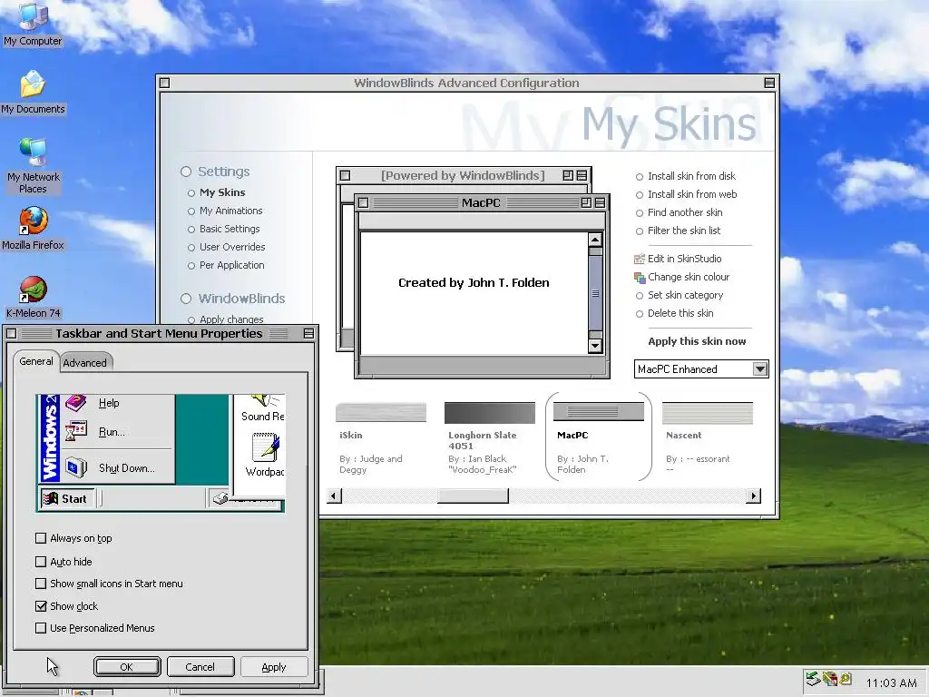The height and width of the screenshot is (697, 929).
Task: Click the Apply button in Taskbar Properties
Action: [x=274, y=667]
